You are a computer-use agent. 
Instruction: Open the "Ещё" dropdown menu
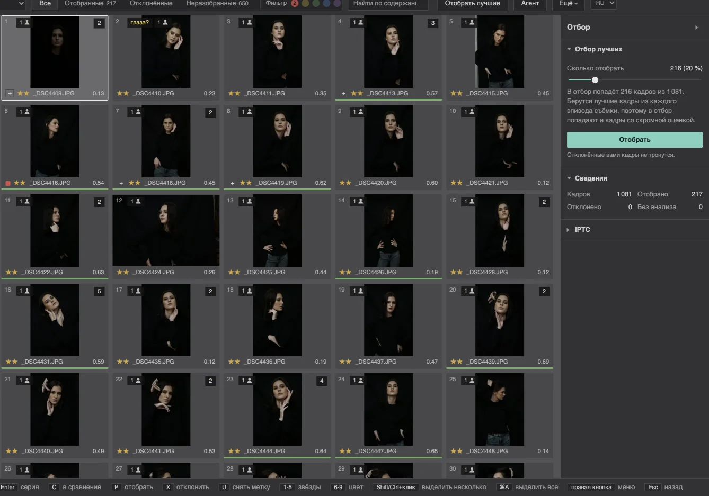tap(568, 4)
